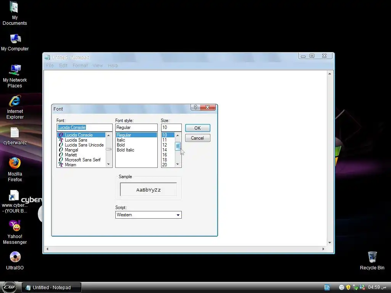Click the Font dialog help question-mark button
391x293 pixels.
point(195,107)
